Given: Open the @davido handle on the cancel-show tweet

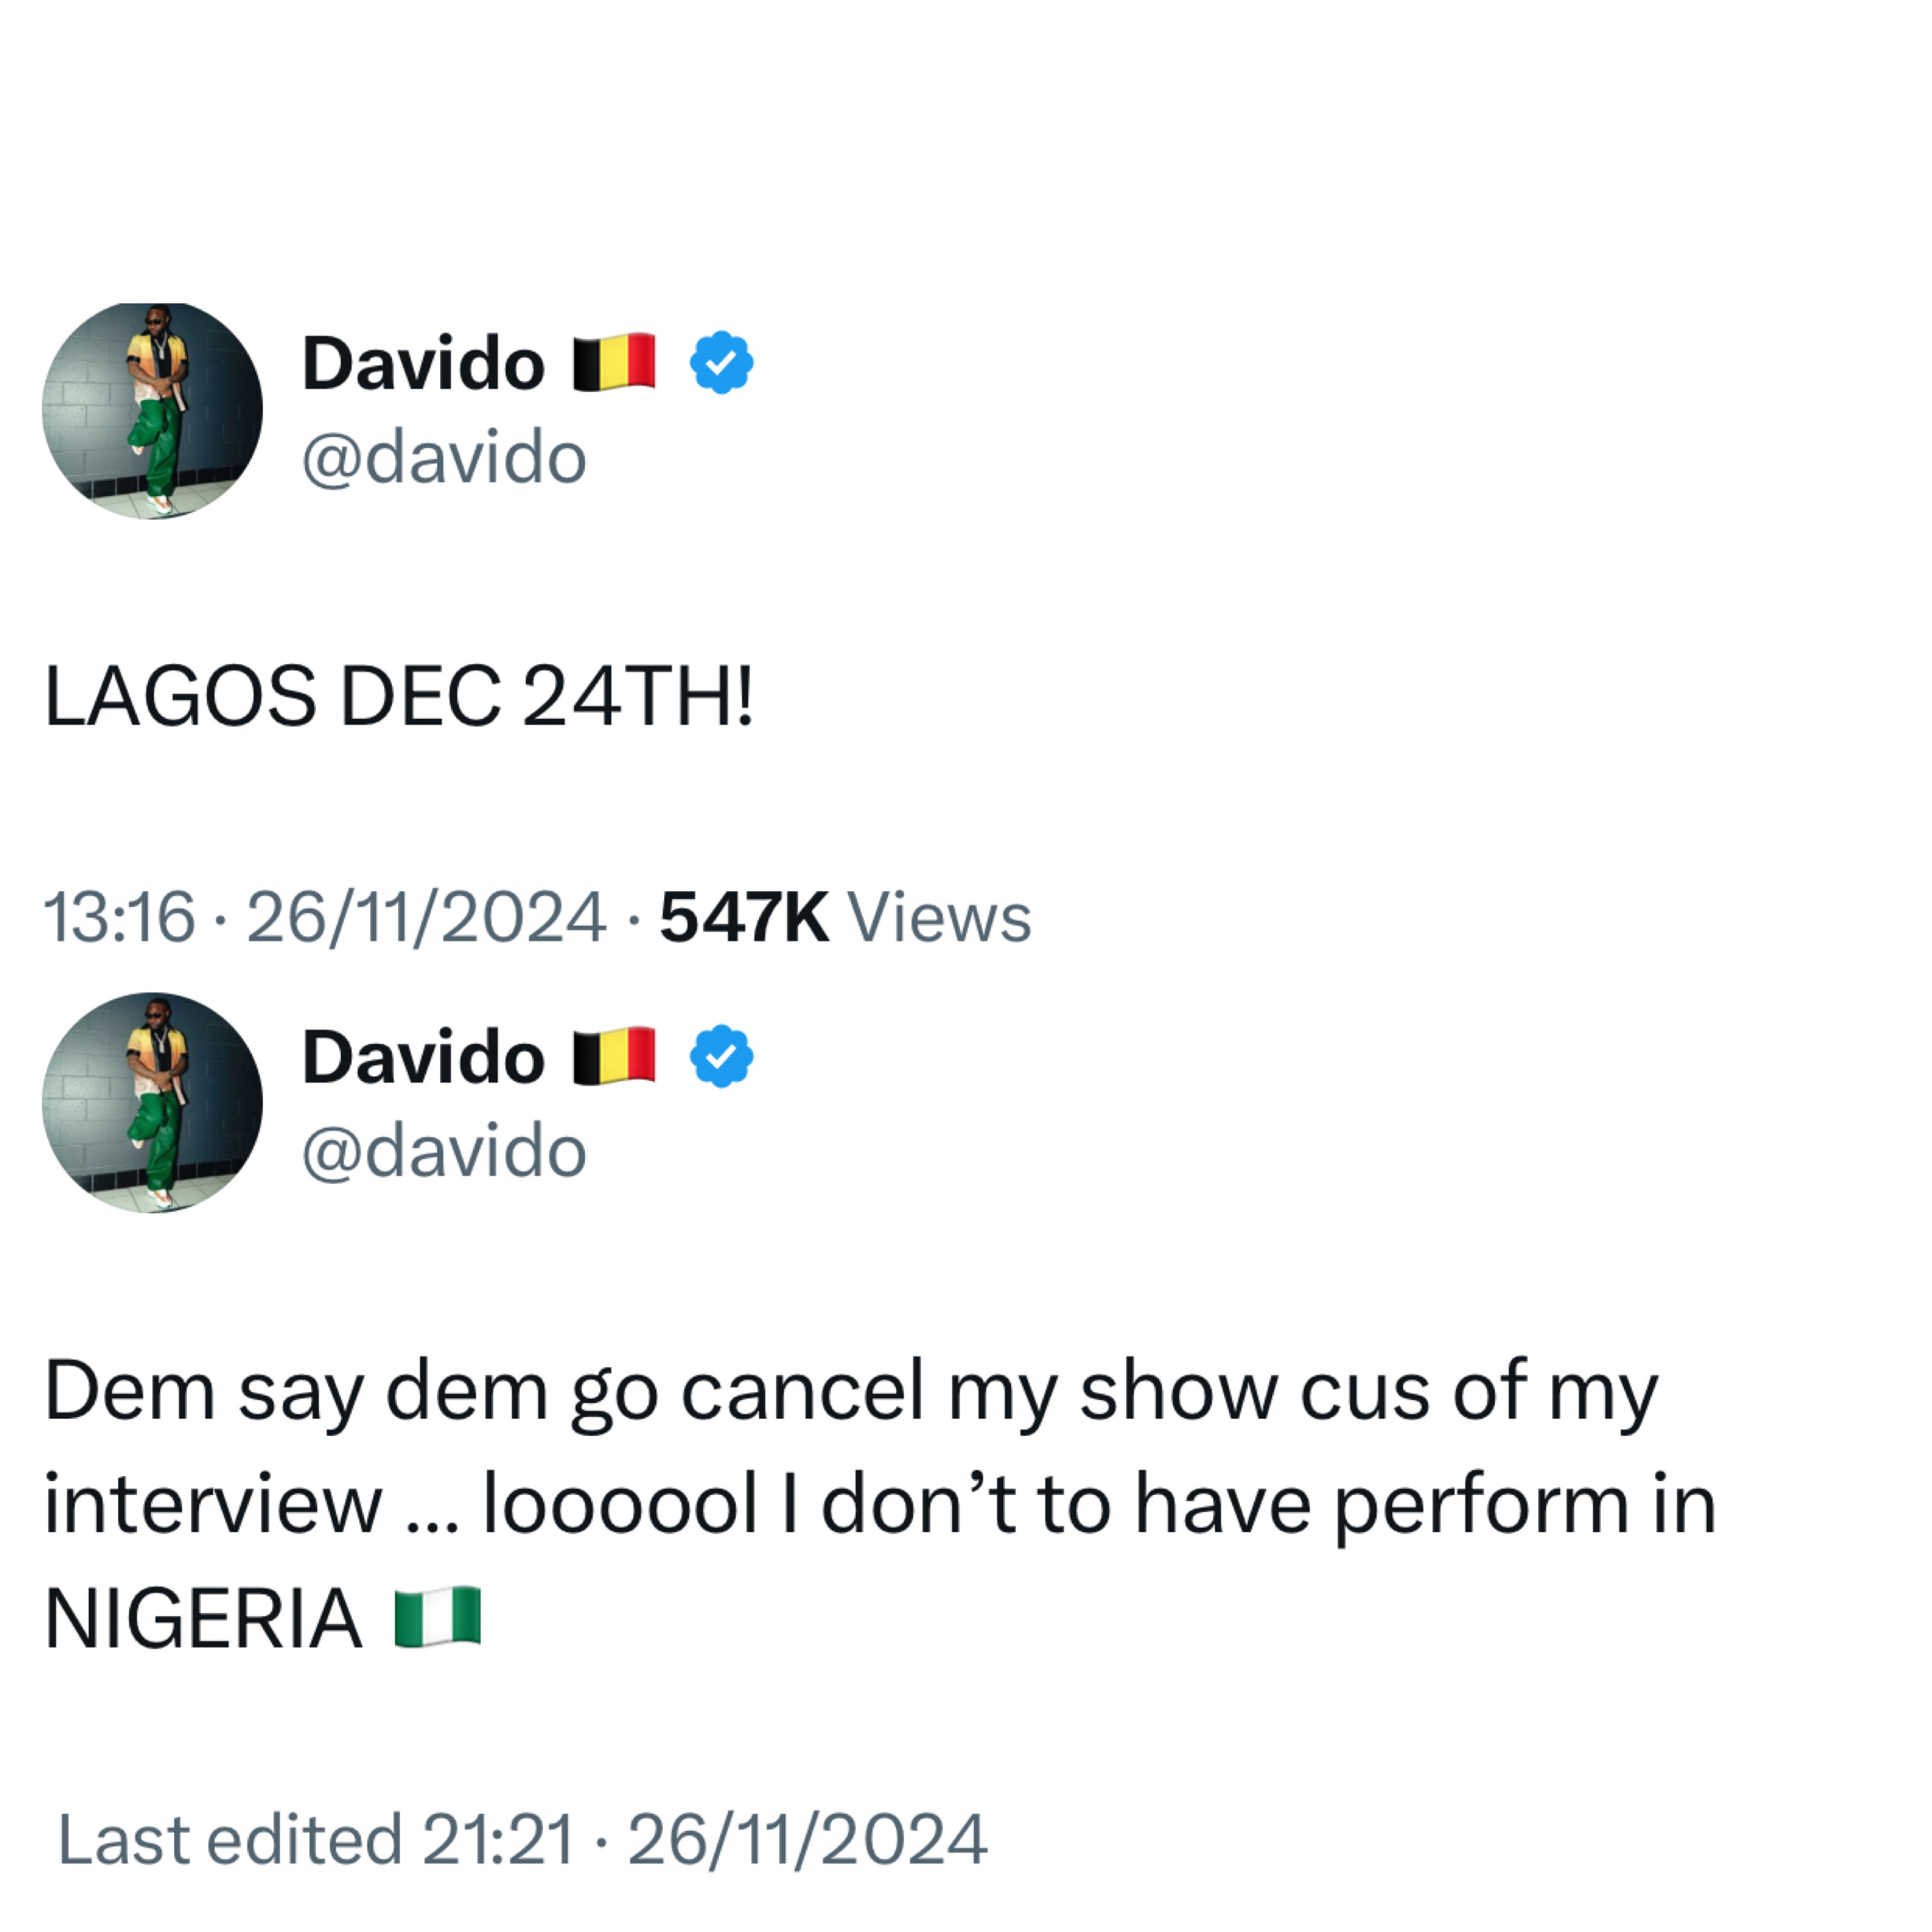Looking at the screenshot, I should point(444,1152).
